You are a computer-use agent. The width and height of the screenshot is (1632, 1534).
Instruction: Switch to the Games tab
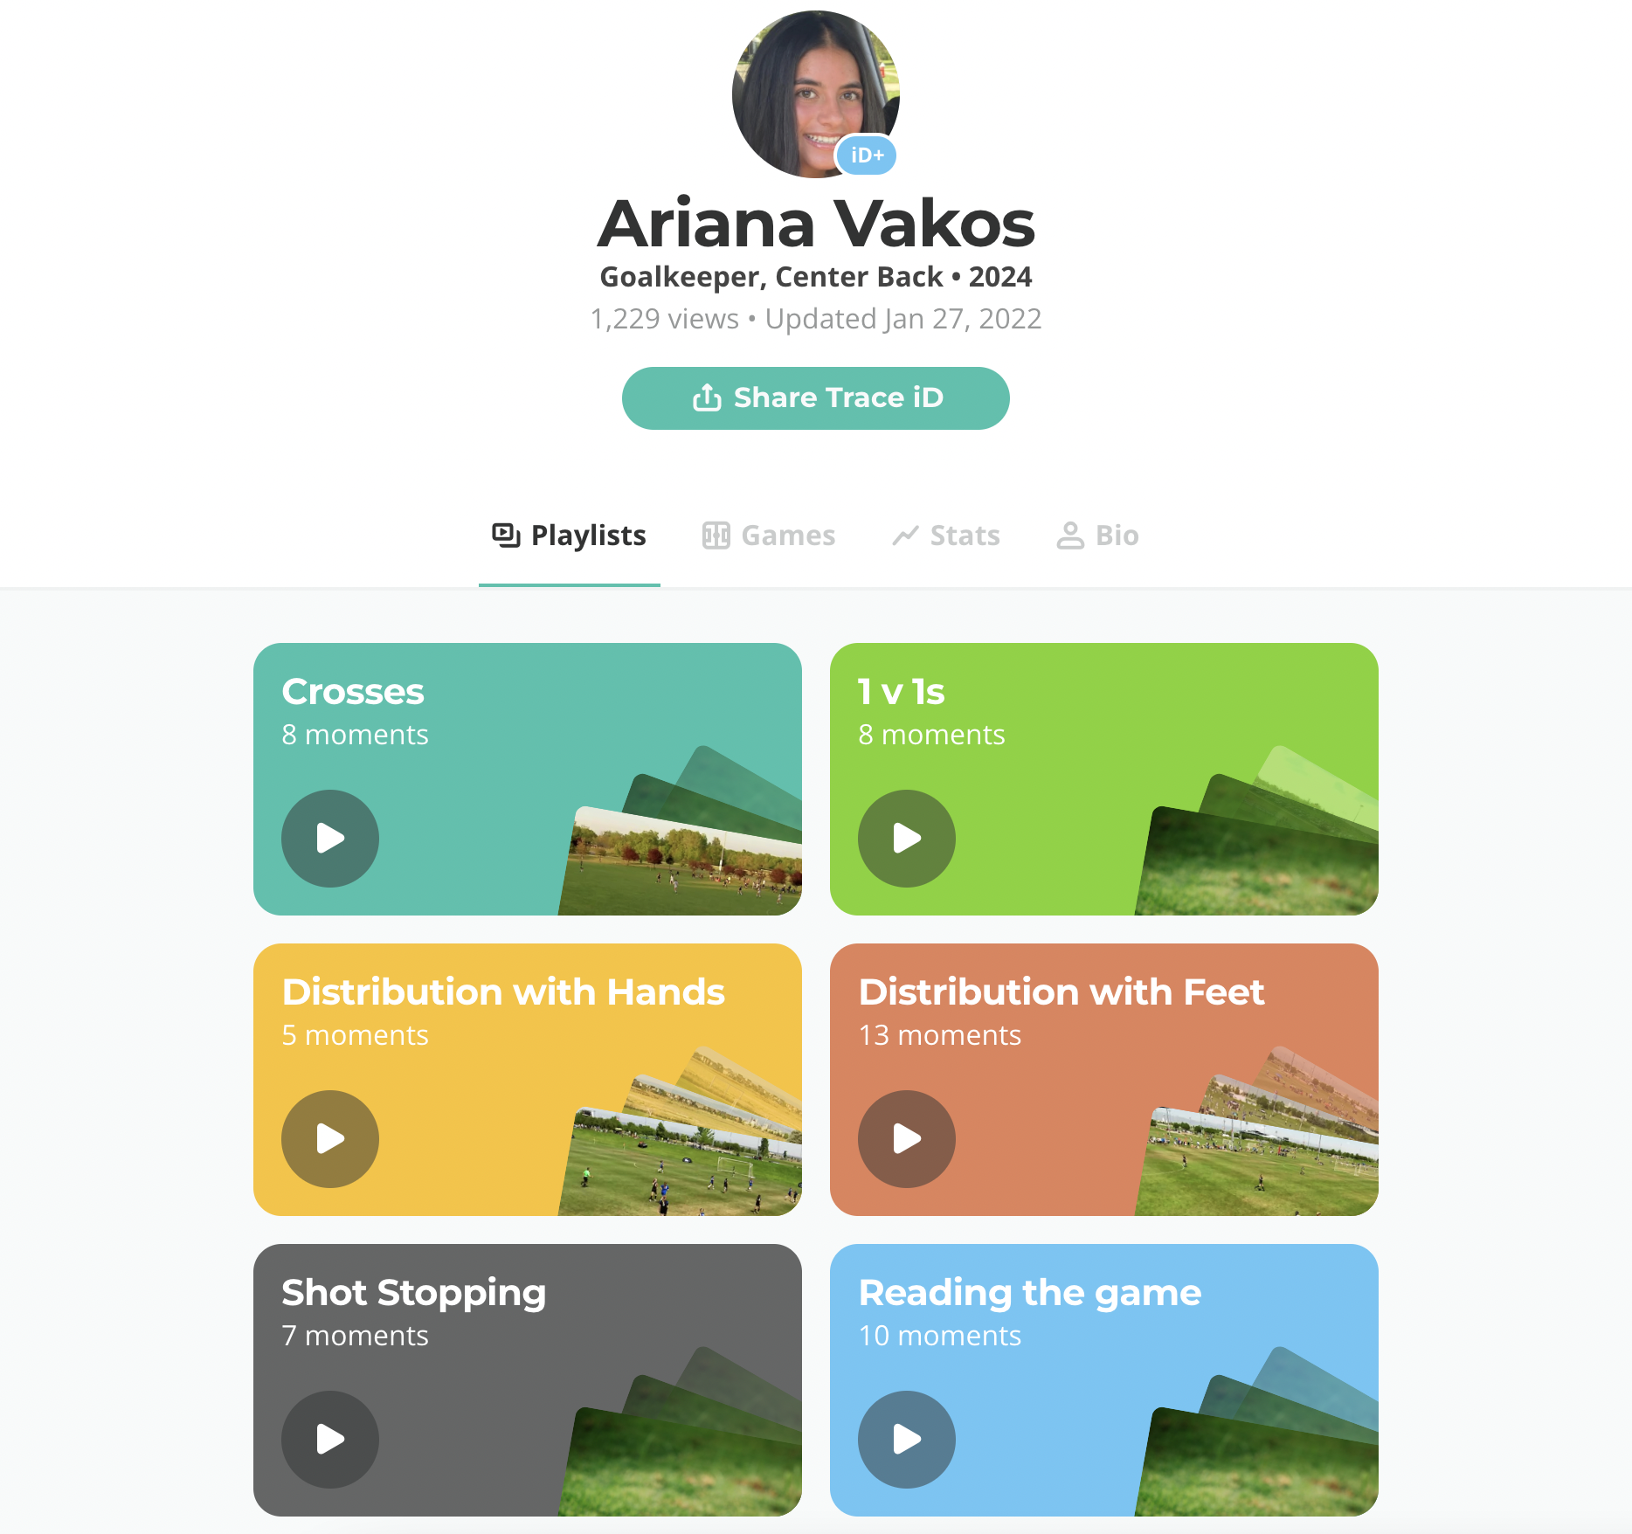coord(769,536)
